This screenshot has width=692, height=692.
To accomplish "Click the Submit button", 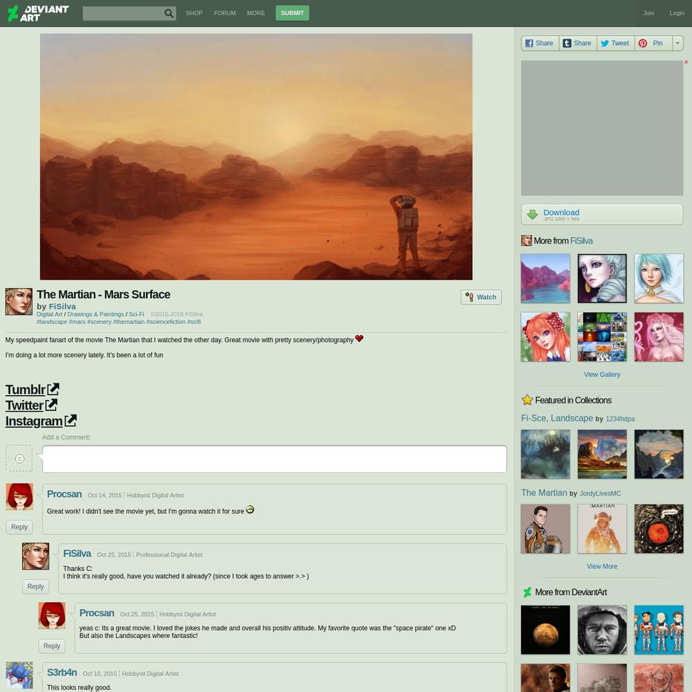I will pos(292,13).
